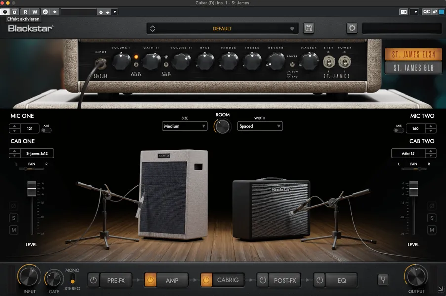Image resolution: width=446 pixels, height=296 pixels.
Task: Toggle the POST-FX power icon
Action: coord(263,280)
